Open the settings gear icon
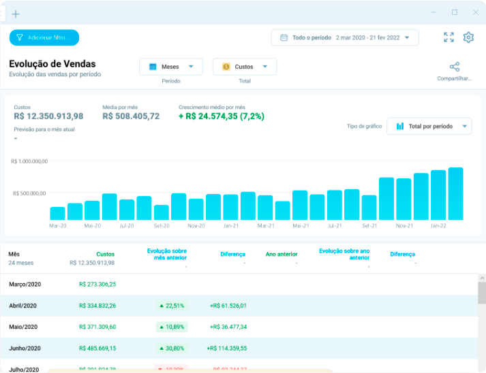The width and height of the screenshot is (486, 373). 468,37
